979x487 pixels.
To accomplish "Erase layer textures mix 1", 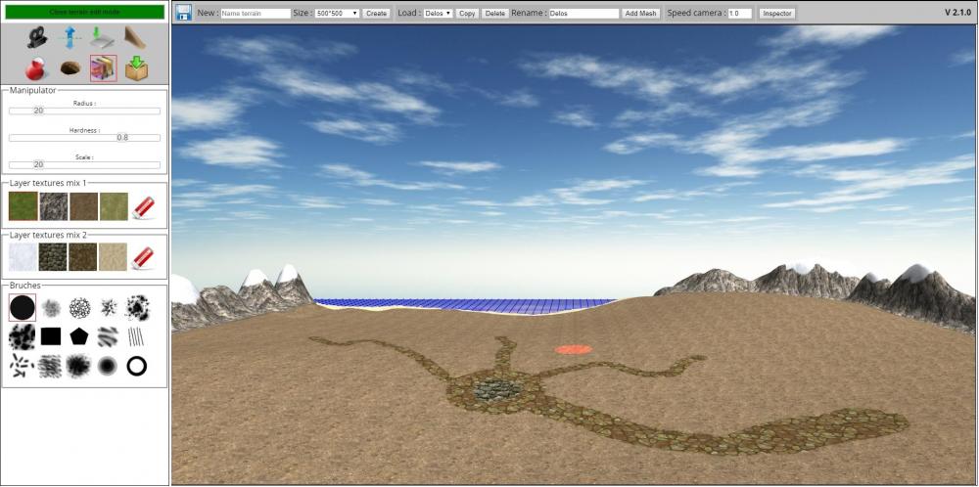I will coord(143,206).
